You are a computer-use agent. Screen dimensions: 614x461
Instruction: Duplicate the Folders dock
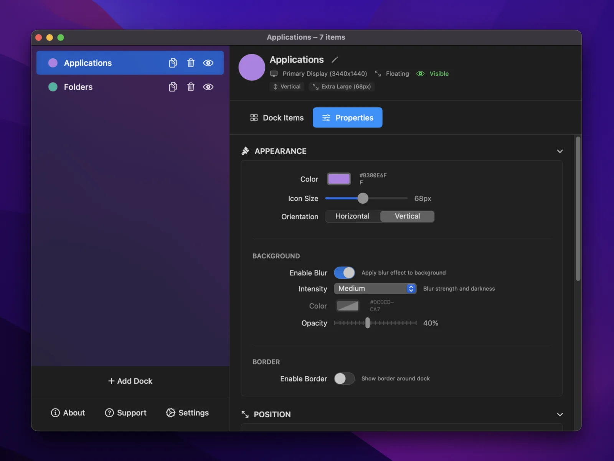coord(173,87)
